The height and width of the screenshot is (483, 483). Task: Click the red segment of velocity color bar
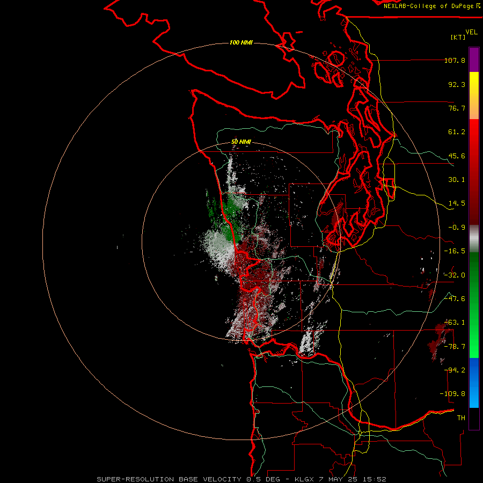[x=474, y=172]
